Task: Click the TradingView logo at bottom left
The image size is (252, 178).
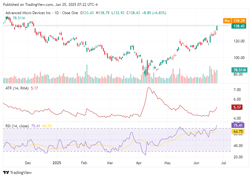Action: (17, 173)
